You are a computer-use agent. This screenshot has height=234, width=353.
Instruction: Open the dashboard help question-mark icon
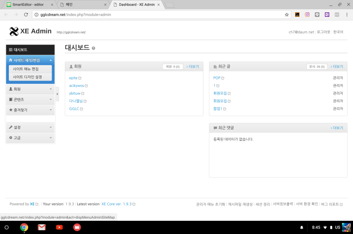(94, 48)
